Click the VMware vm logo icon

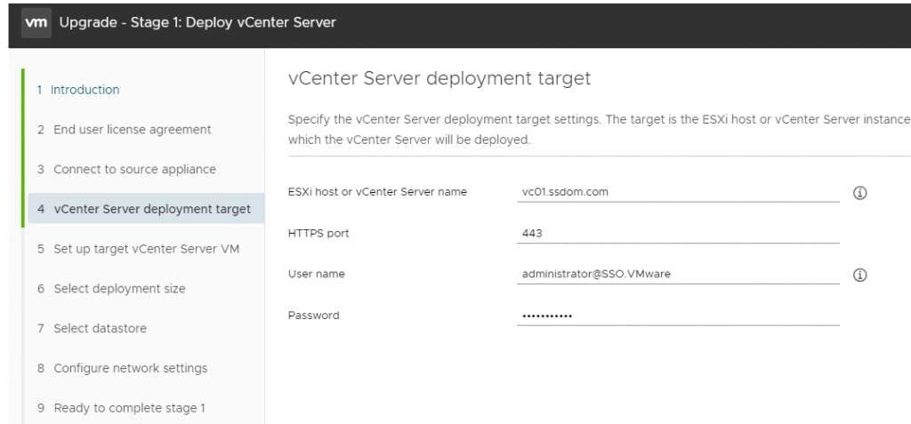pos(36,23)
